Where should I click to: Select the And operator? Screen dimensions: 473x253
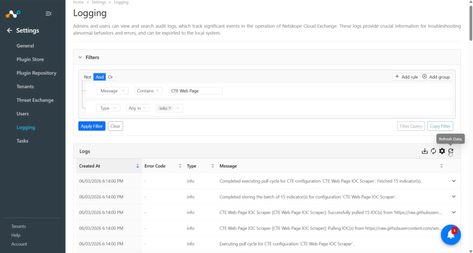point(100,77)
